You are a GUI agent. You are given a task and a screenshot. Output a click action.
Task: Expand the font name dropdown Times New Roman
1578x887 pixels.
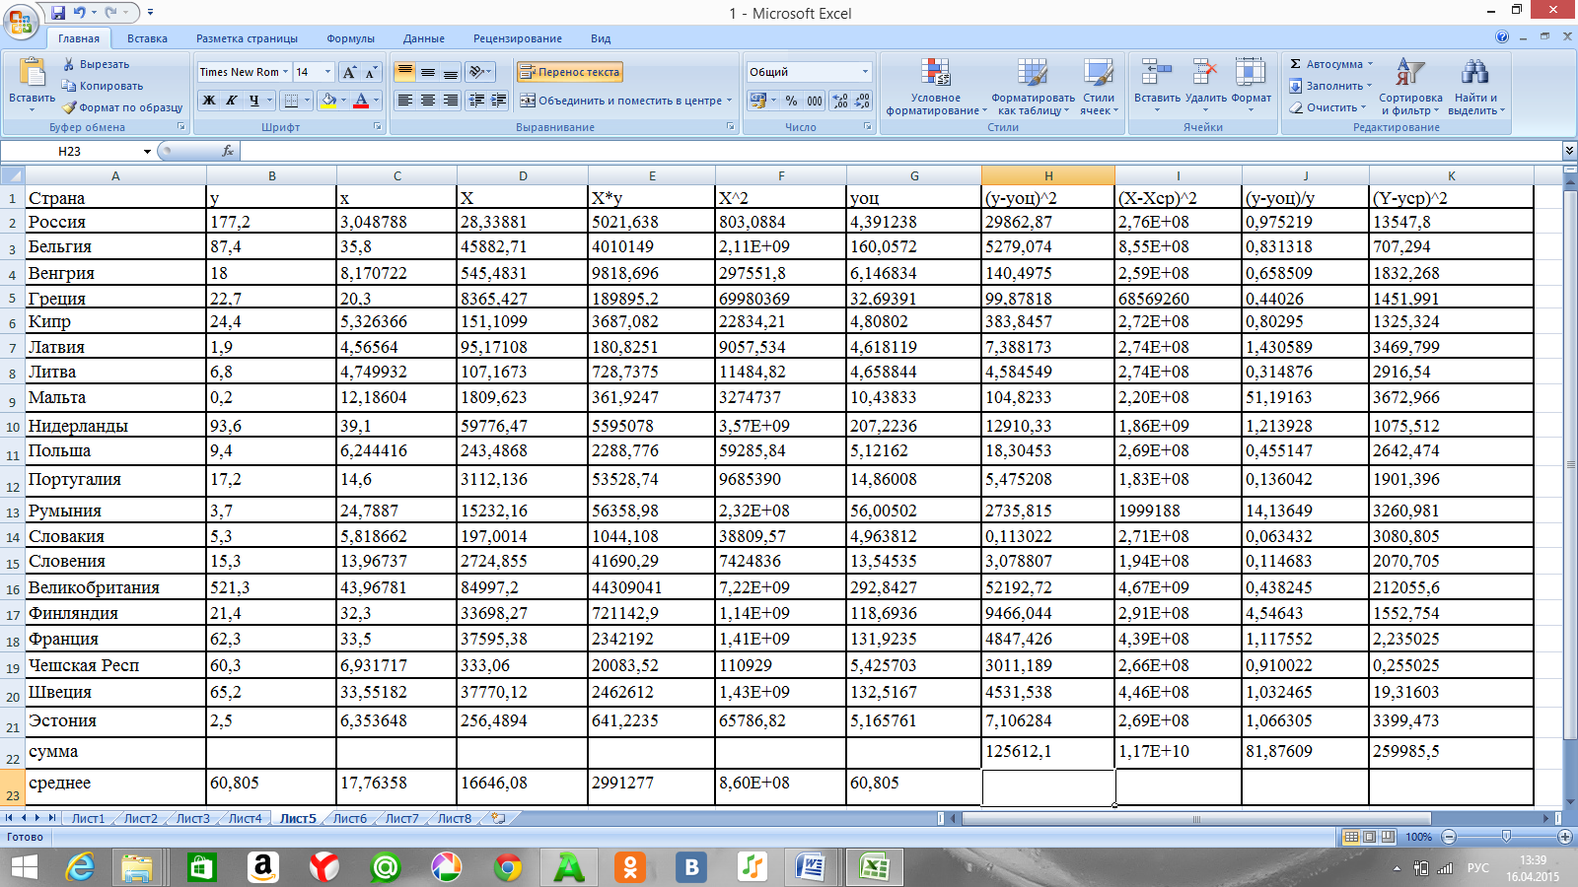285,72
